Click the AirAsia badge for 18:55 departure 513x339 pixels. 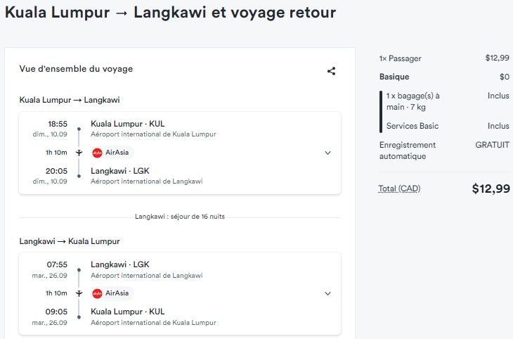tap(112, 153)
